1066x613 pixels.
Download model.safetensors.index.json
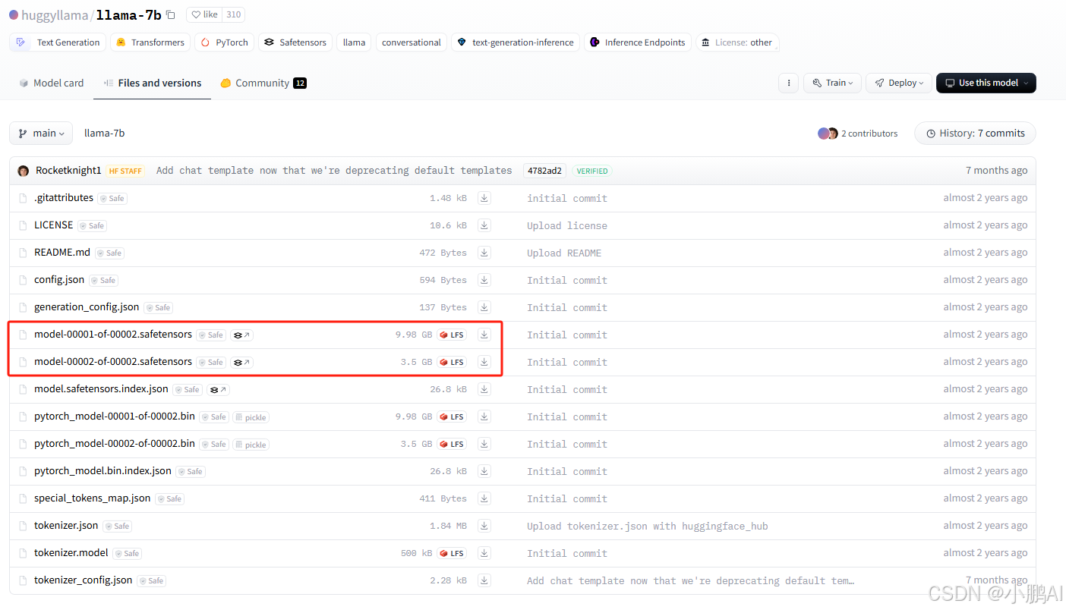pyautogui.click(x=484, y=389)
